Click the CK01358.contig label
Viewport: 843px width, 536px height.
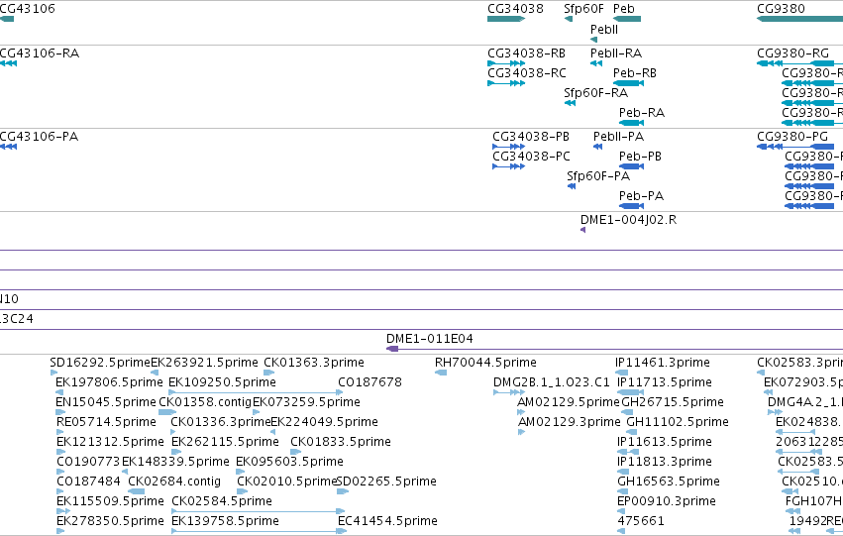click(x=205, y=402)
